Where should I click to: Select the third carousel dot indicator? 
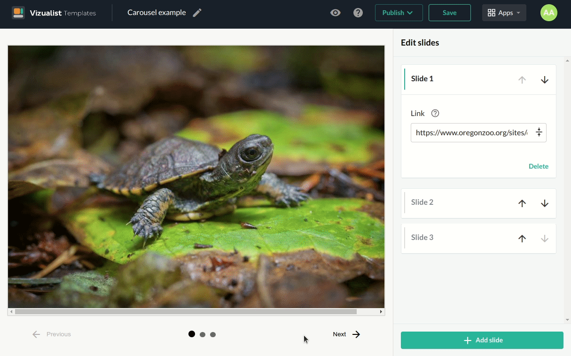213,334
